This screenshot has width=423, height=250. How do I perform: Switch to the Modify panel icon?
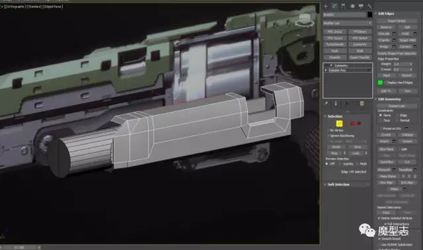(x=334, y=6)
